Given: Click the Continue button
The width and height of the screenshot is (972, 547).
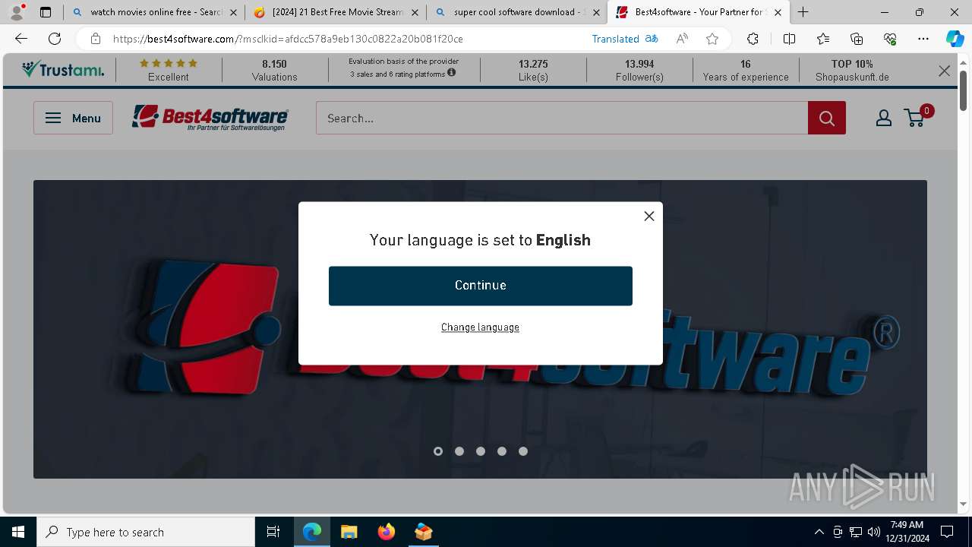Looking at the screenshot, I should click(x=481, y=286).
